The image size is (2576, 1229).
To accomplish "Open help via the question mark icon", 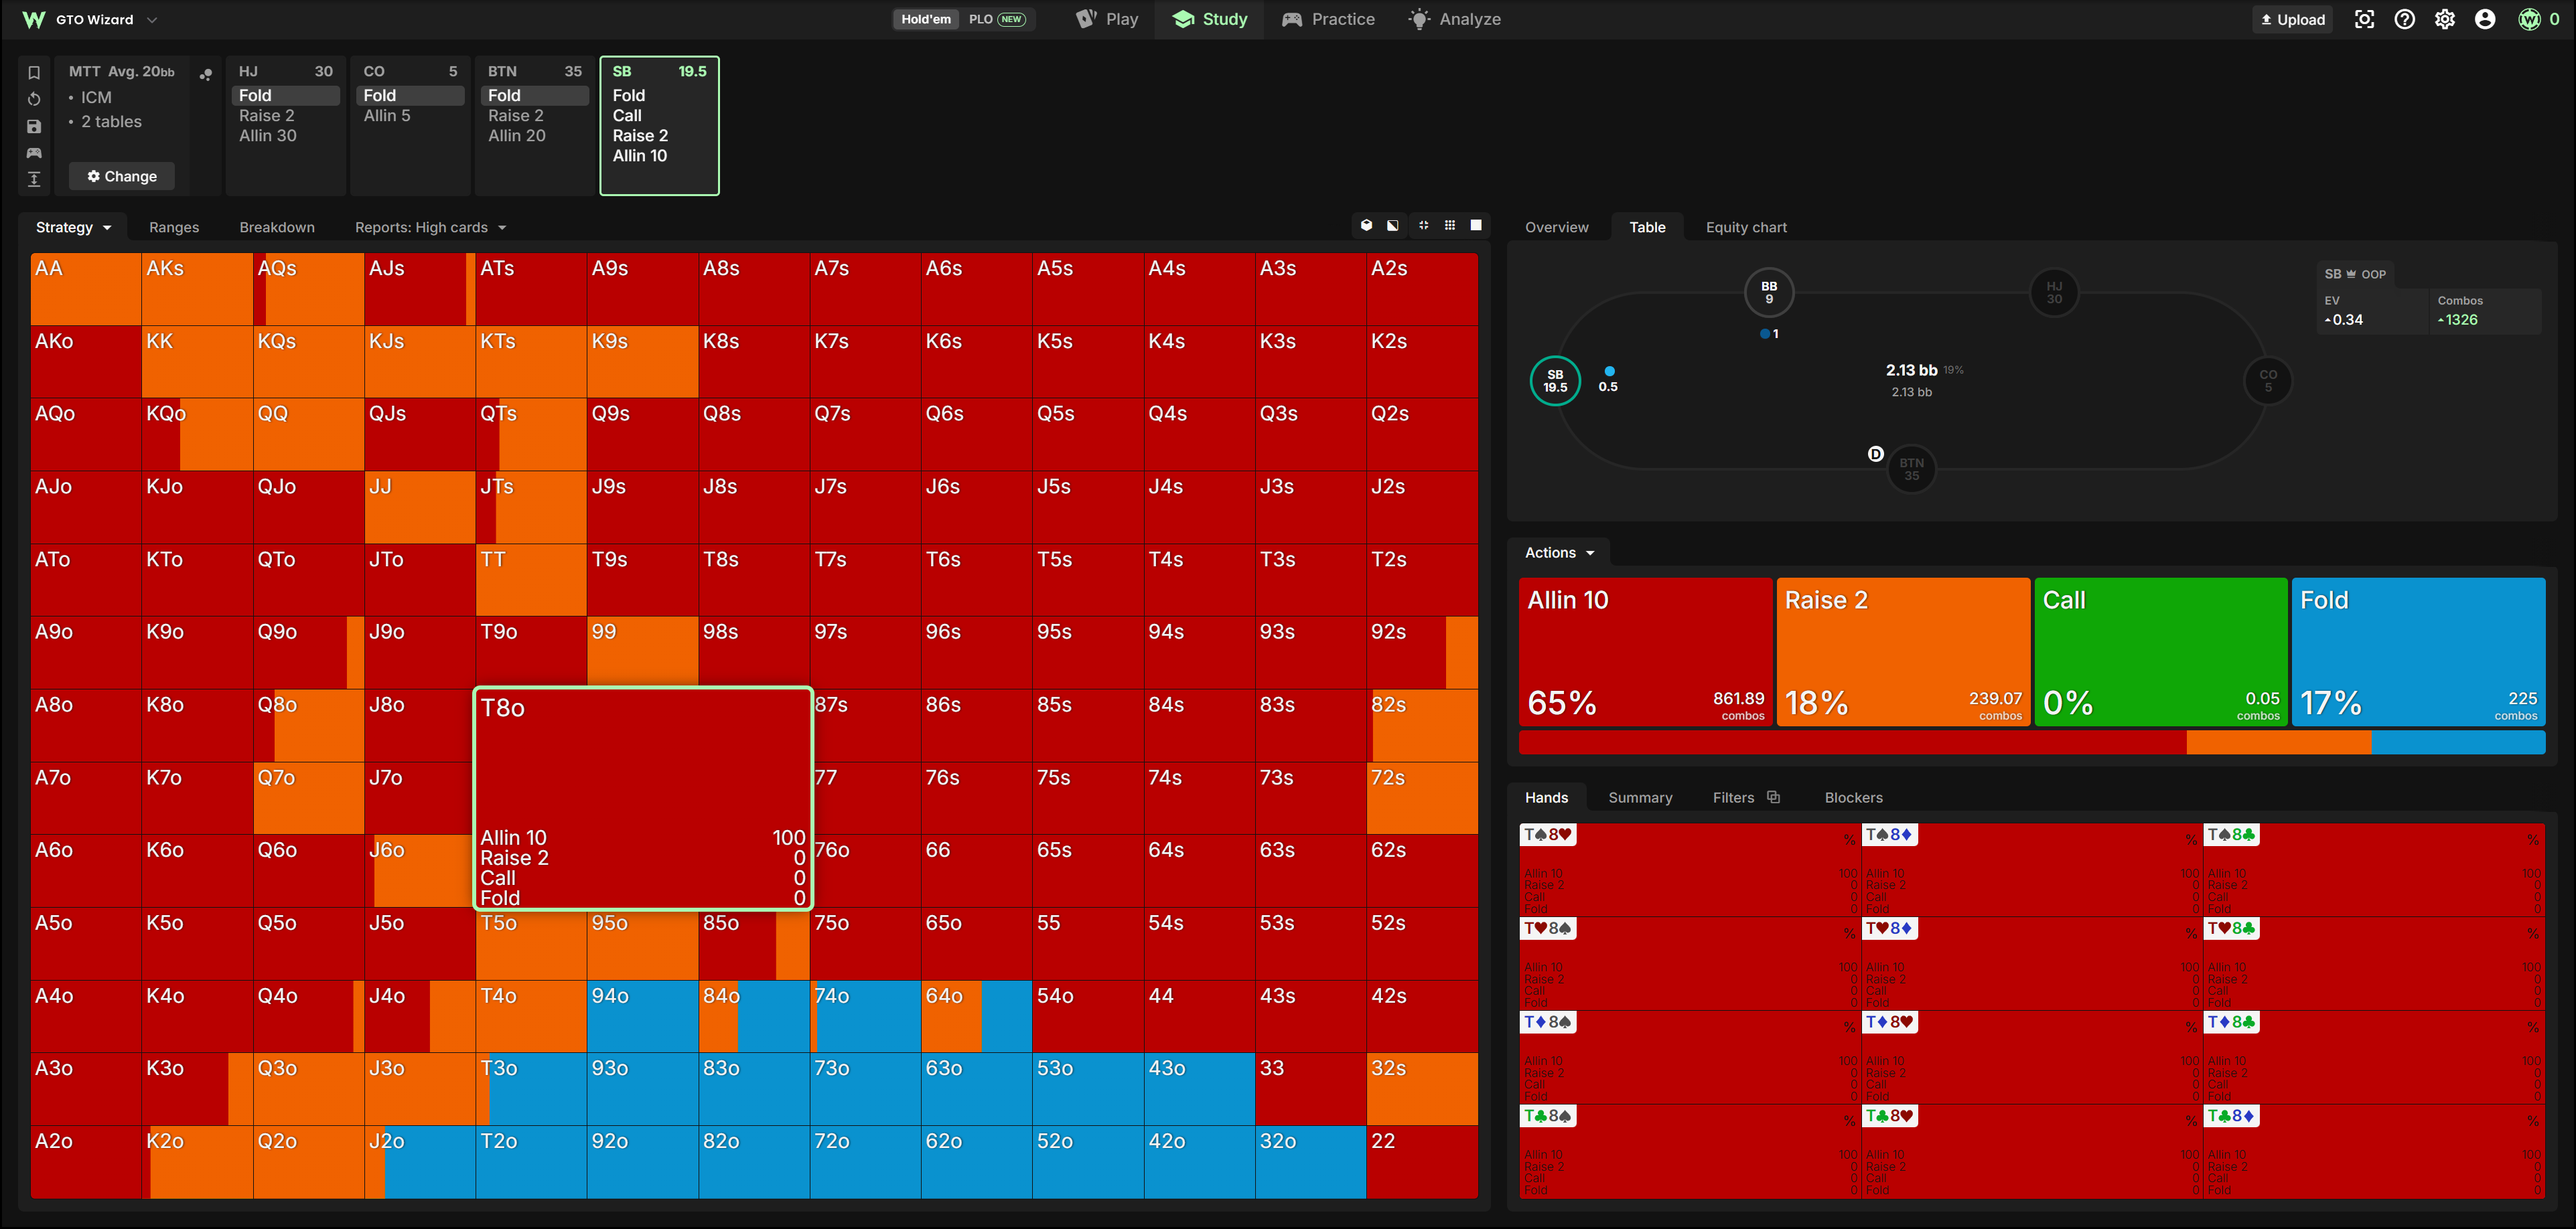I will (2404, 19).
